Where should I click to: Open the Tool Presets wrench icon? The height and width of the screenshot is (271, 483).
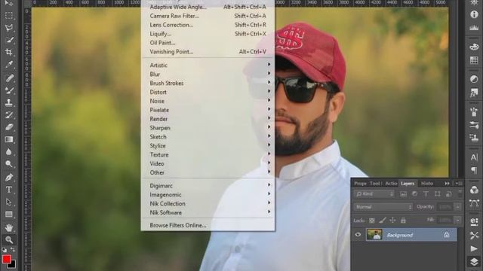(x=474, y=236)
